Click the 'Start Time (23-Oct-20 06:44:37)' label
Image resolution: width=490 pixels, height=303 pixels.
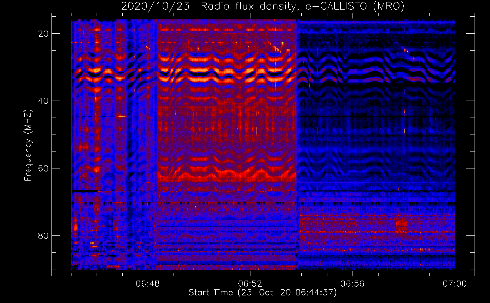263,293
